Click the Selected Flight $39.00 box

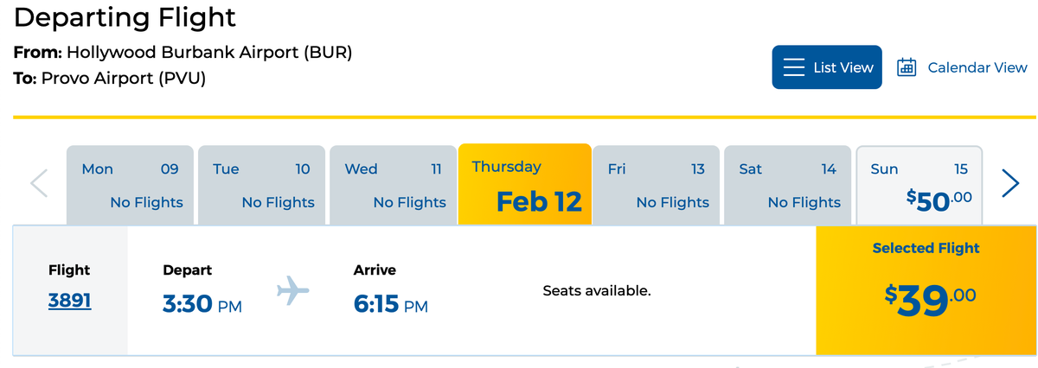(926, 290)
